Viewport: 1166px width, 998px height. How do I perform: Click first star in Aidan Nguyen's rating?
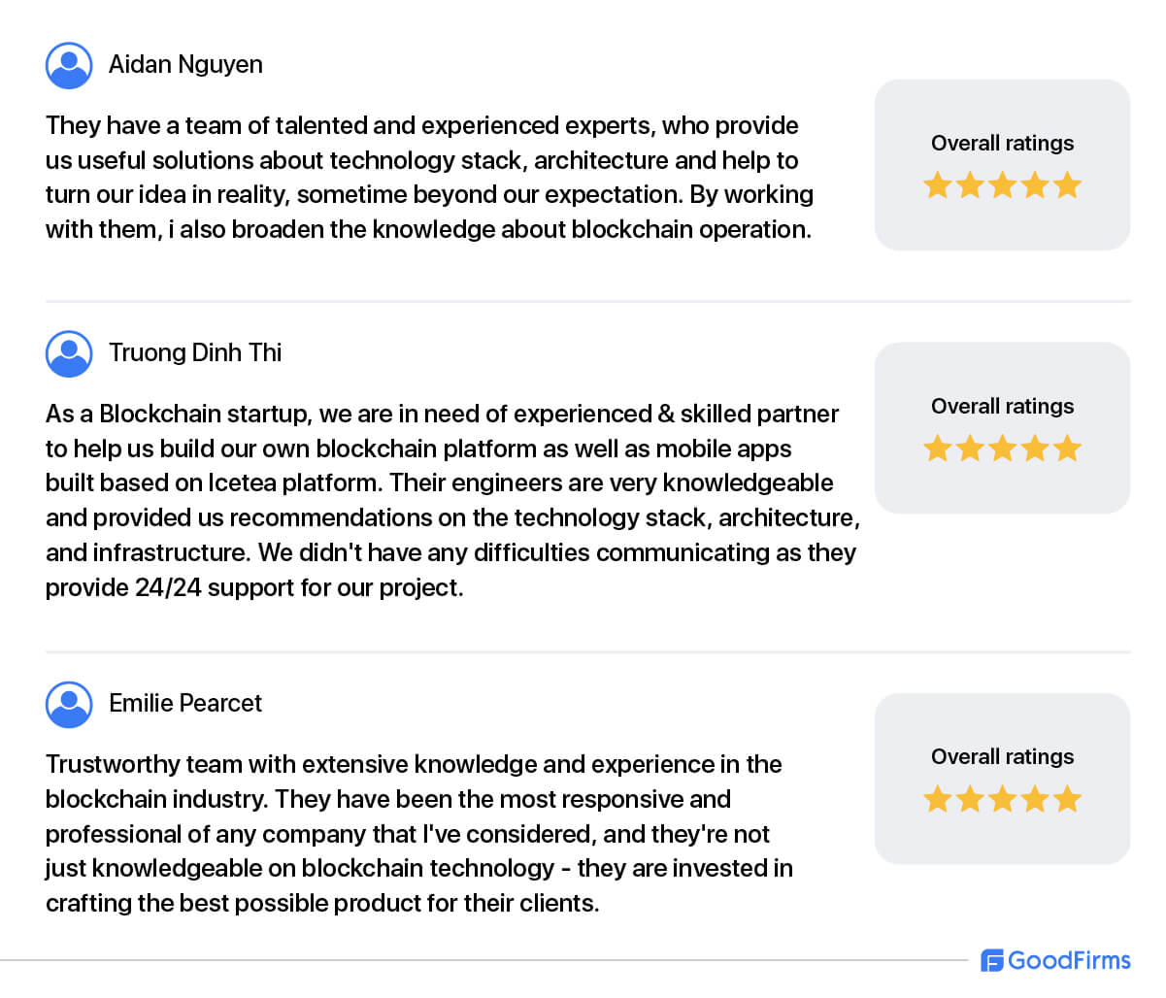pos(938,184)
